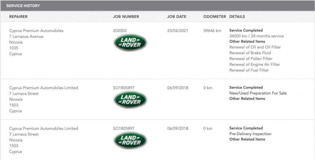Click Renewal of Fuel Filter item
This screenshot has height=160, width=315.
coord(249,70)
